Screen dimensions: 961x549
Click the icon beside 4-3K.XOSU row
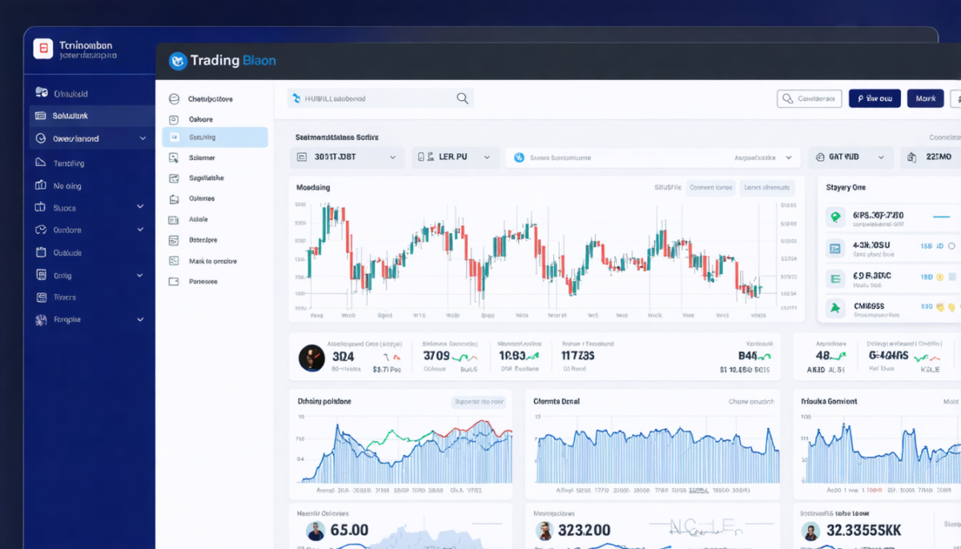point(835,248)
